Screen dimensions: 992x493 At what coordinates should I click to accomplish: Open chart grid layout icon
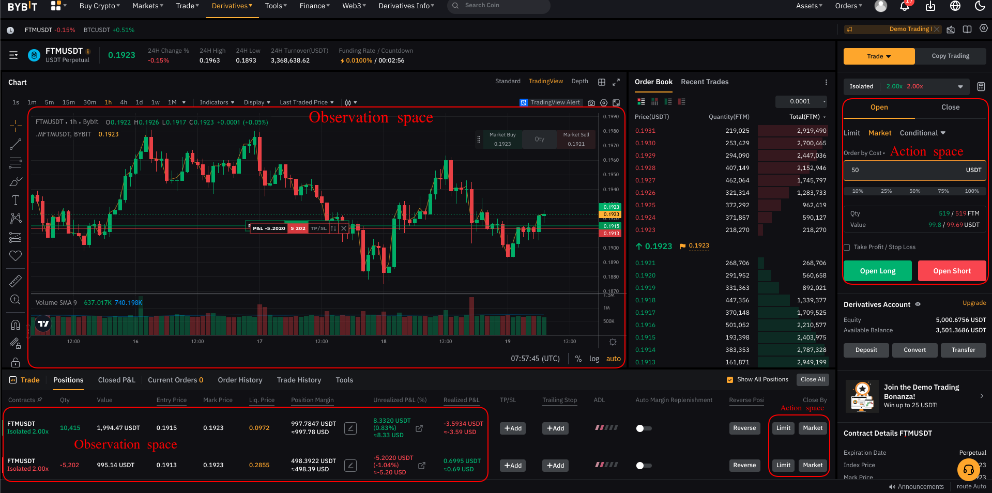602,82
